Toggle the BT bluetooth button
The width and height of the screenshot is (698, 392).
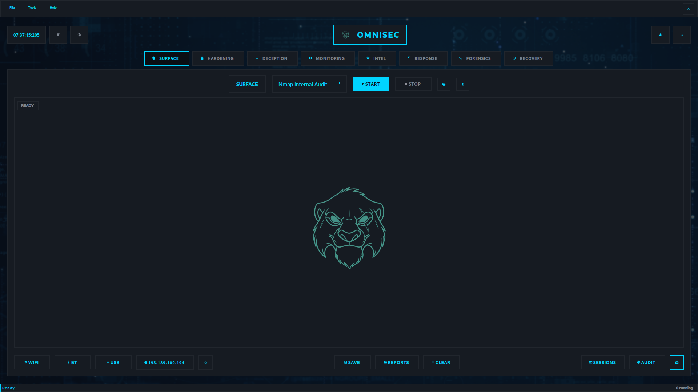tap(73, 363)
